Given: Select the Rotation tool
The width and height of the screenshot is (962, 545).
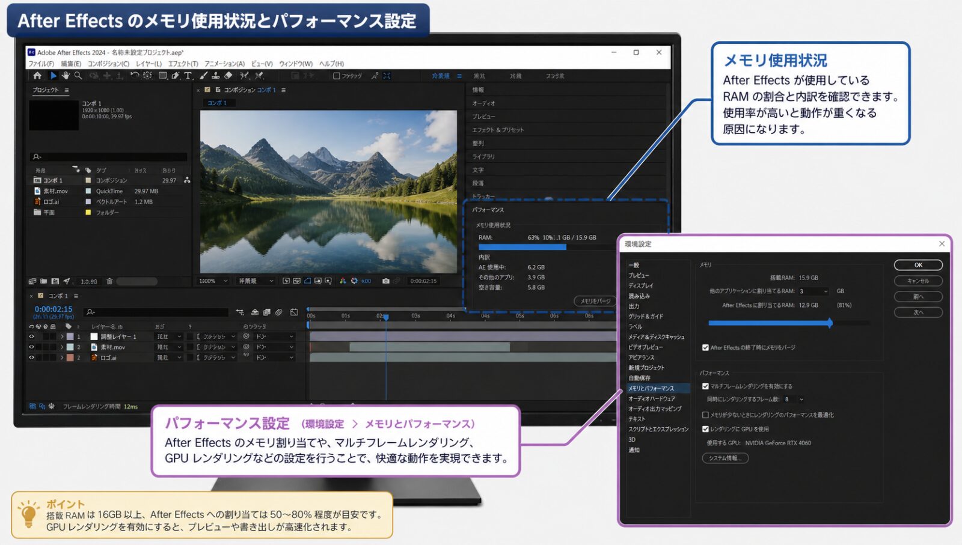Looking at the screenshot, I should pyautogui.click(x=135, y=76).
